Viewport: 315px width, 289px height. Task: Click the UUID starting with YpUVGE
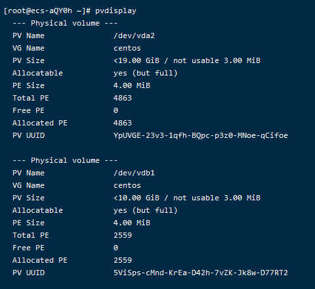(201, 135)
